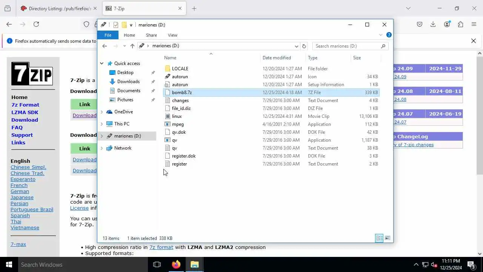Go up one folder level in Explorer
The height and width of the screenshot is (272, 483).
132,46
